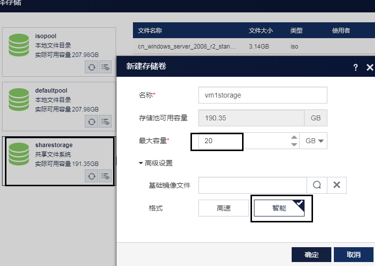Screen dimensions: 375x266
Task: Select the sharestorage pool name
Action: (54, 145)
